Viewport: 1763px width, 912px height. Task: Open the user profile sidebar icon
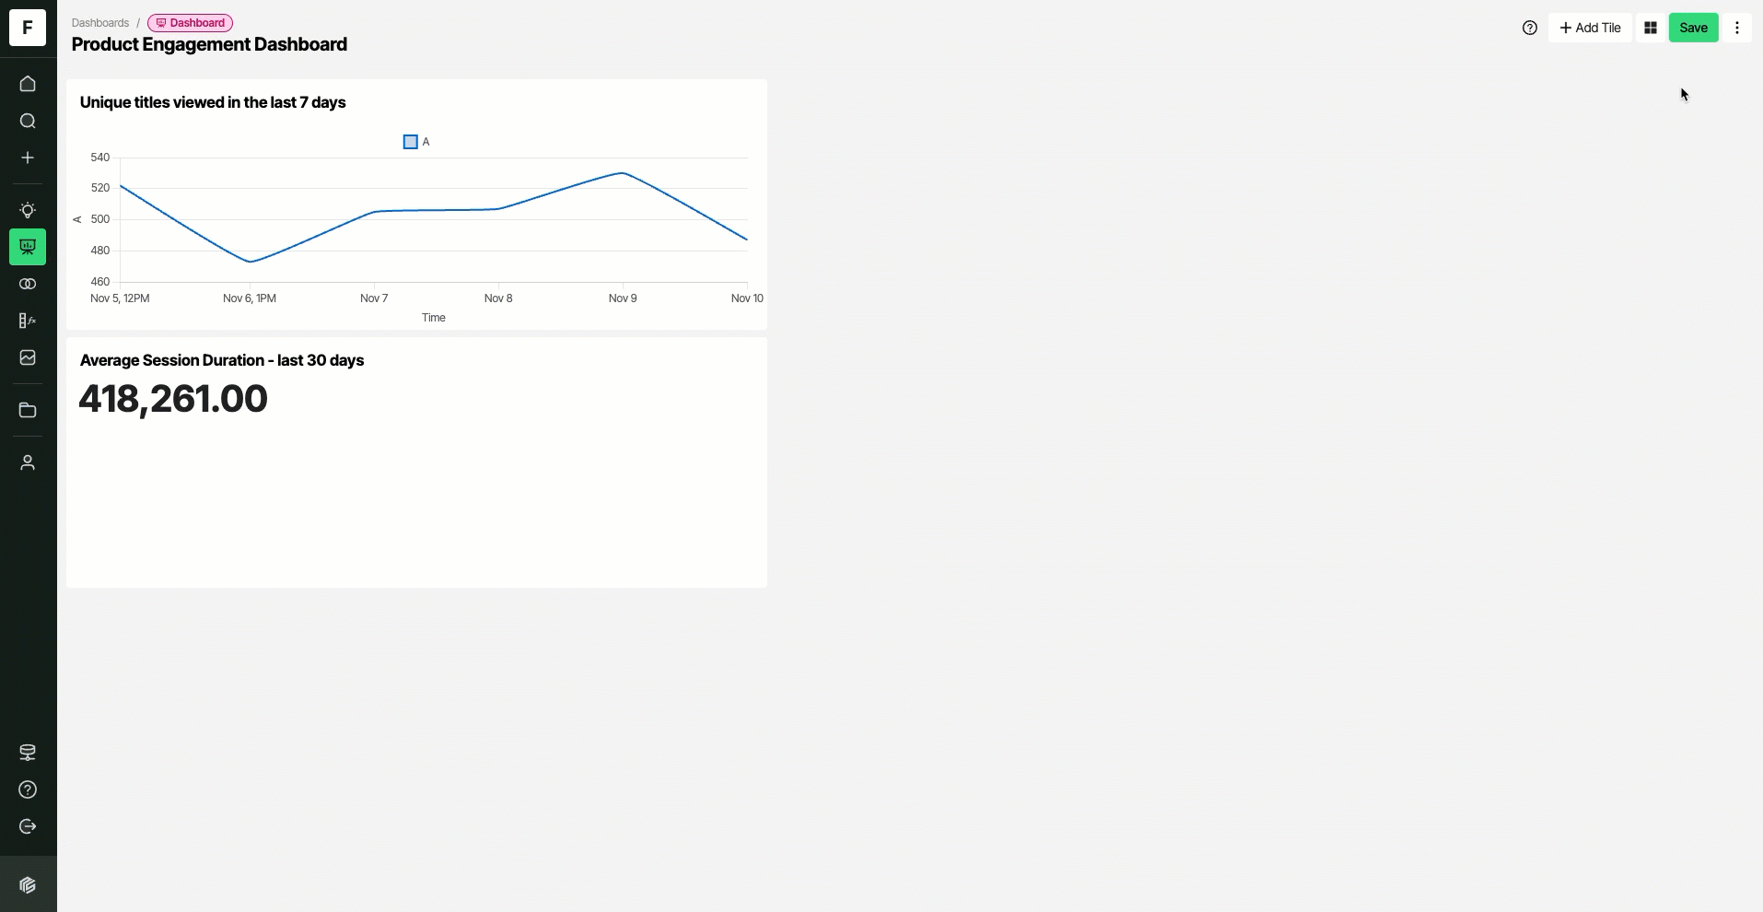click(x=28, y=462)
